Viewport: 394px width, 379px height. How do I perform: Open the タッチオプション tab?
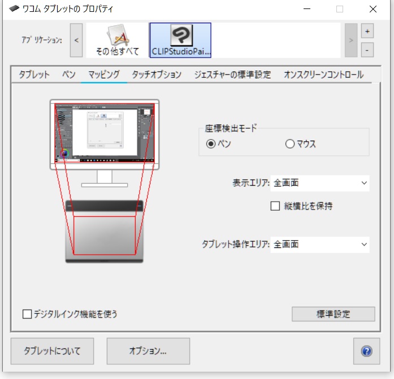pyautogui.click(x=157, y=75)
